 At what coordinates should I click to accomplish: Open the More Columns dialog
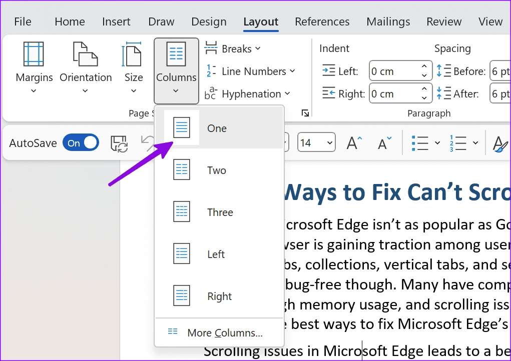pyautogui.click(x=224, y=333)
